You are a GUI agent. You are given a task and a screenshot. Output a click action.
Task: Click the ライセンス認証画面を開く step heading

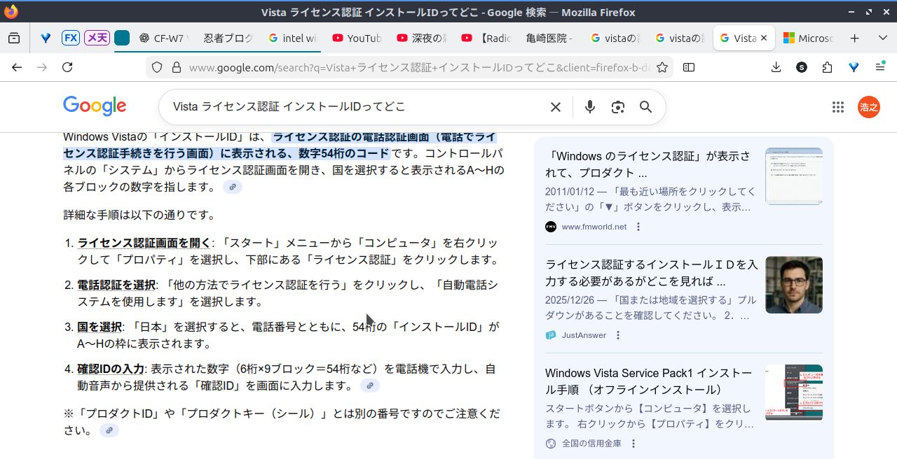pyautogui.click(x=144, y=243)
